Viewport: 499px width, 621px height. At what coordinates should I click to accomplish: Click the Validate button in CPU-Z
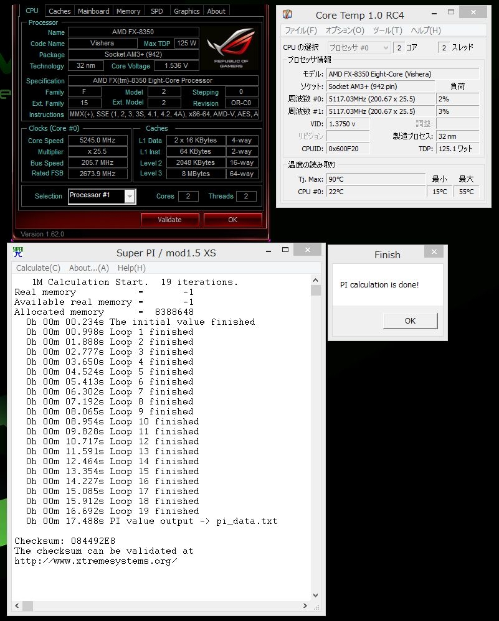click(x=170, y=220)
